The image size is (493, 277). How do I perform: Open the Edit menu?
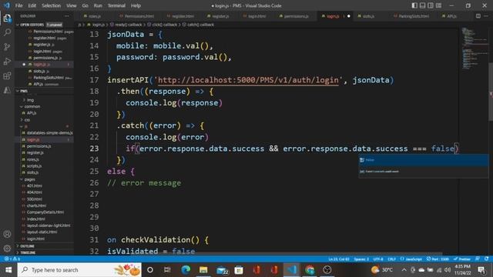(x=32, y=5)
